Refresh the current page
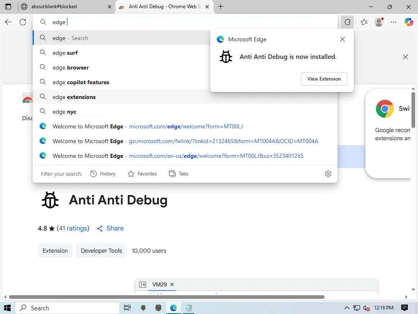This screenshot has height=314, width=418. (23, 22)
